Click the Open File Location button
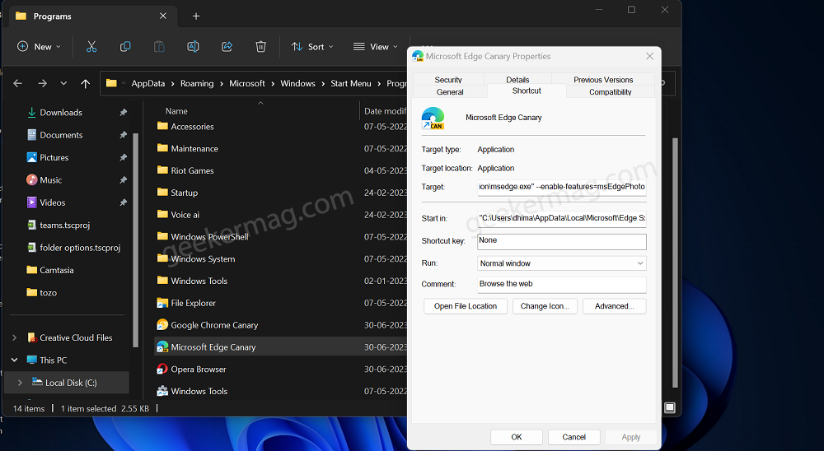This screenshot has width=824, height=451. pos(466,306)
